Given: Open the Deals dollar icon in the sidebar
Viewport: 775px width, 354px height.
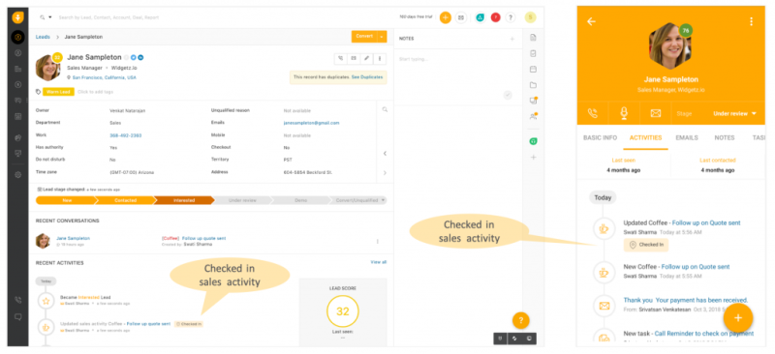Looking at the screenshot, I should 17,84.
